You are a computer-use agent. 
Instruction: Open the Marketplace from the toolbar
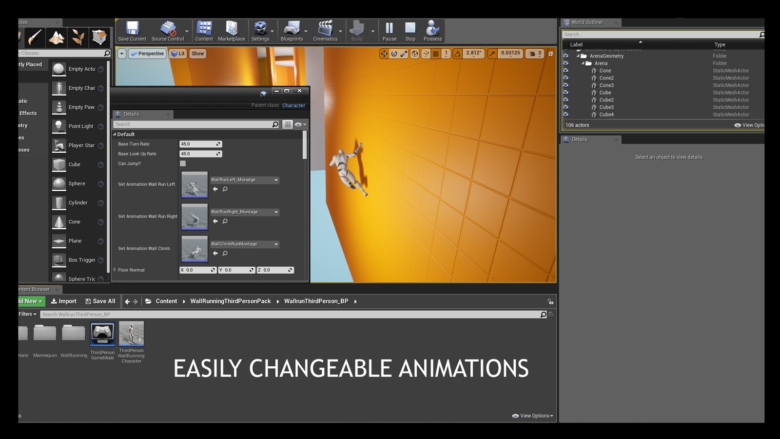pos(232,29)
